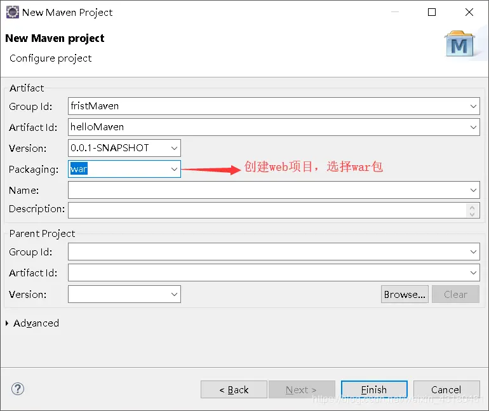Click the Description: label

coord(36,209)
